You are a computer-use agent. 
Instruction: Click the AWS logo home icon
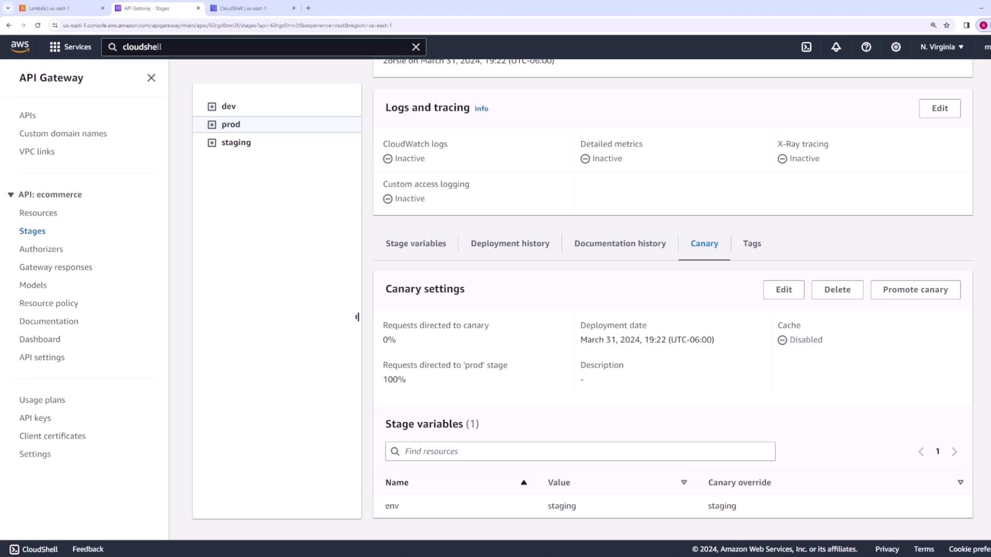(20, 46)
